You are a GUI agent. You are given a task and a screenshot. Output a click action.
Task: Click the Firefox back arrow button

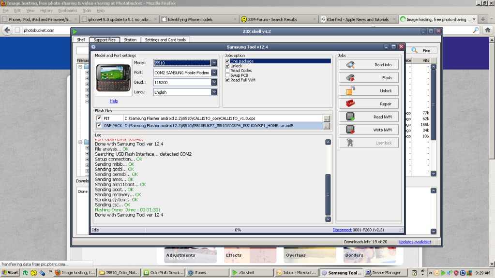(x=7, y=30)
